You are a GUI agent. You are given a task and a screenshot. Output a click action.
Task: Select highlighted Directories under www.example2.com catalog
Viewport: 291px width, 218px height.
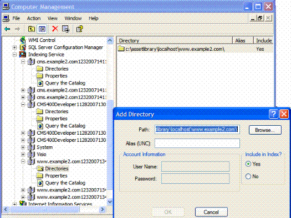point(57,169)
